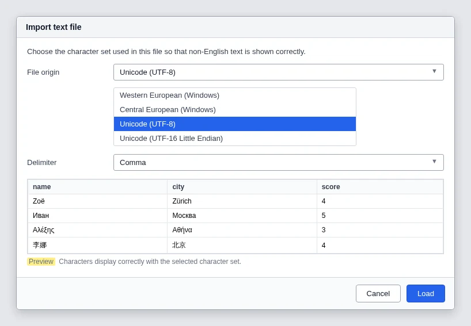Image resolution: width=471 pixels, height=326 pixels.
Task: Click the Delimiter dropdown arrow
Action: pos(434,162)
